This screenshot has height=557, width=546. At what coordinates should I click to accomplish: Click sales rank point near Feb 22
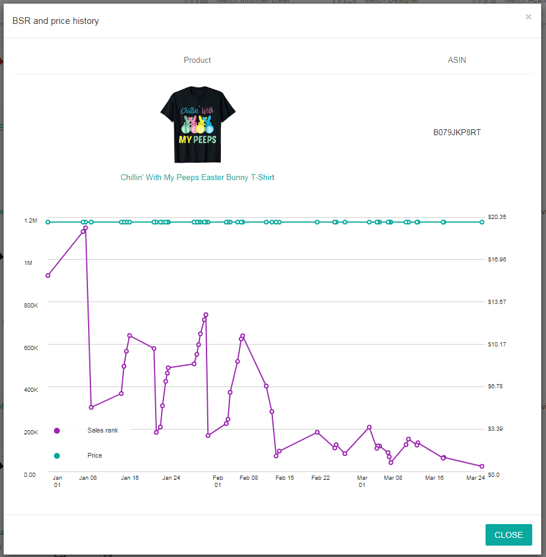[317, 433]
